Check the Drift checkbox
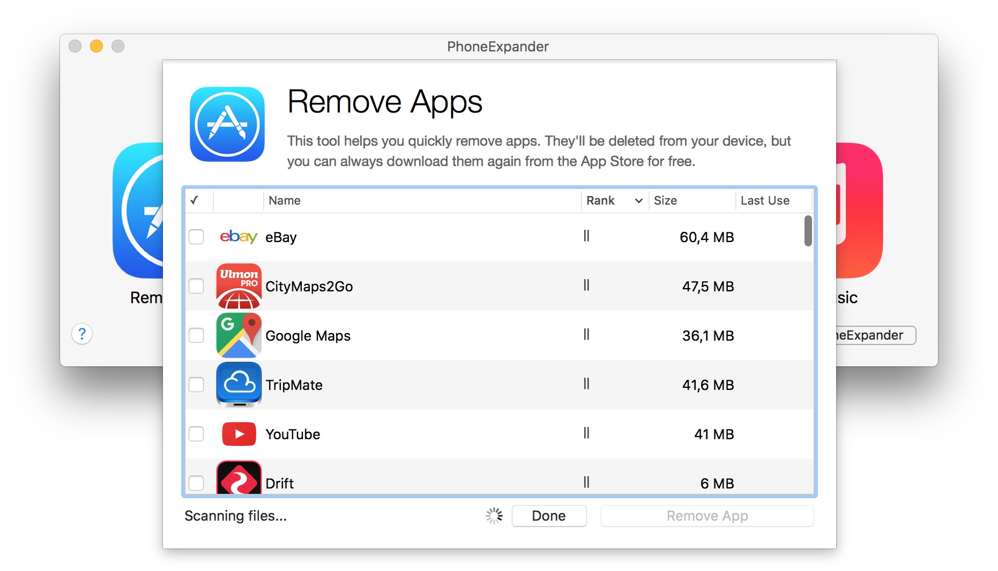The image size is (998, 571). (x=196, y=483)
